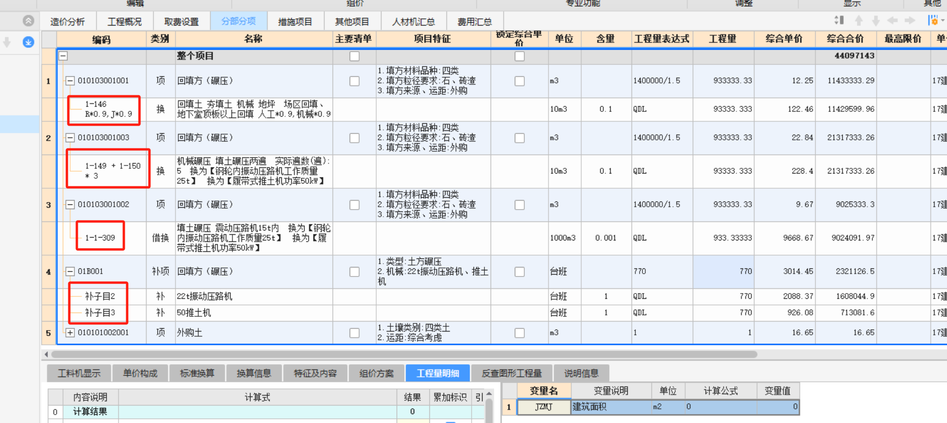Expand item 010101002001 tree node

[70, 333]
